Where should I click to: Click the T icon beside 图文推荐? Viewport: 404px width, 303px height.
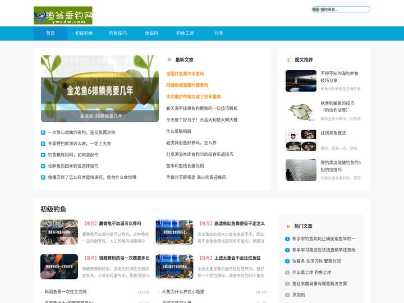click(288, 60)
